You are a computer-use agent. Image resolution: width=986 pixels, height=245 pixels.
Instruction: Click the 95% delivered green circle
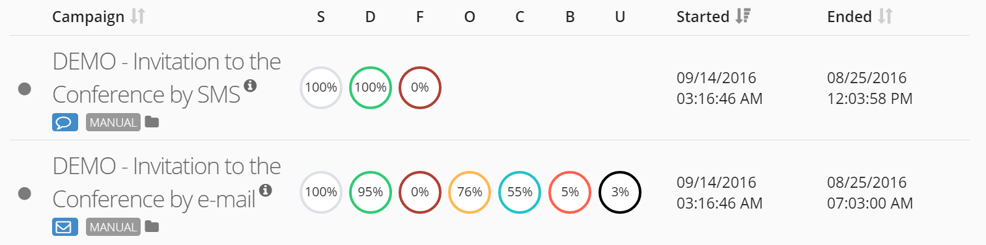pyautogui.click(x=371, y=192)
